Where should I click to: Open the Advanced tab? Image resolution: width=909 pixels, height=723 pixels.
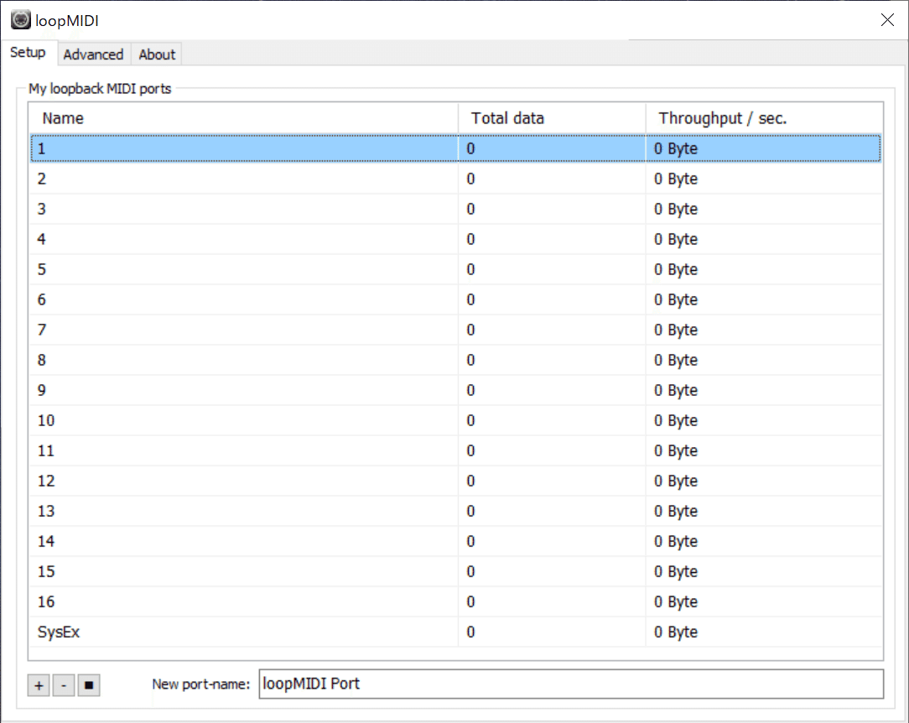93,55
